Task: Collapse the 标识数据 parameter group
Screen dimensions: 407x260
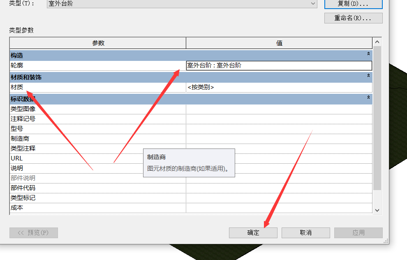Action: click(x=368, y=98)
